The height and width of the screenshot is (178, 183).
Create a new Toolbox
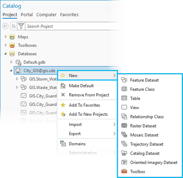150,171
